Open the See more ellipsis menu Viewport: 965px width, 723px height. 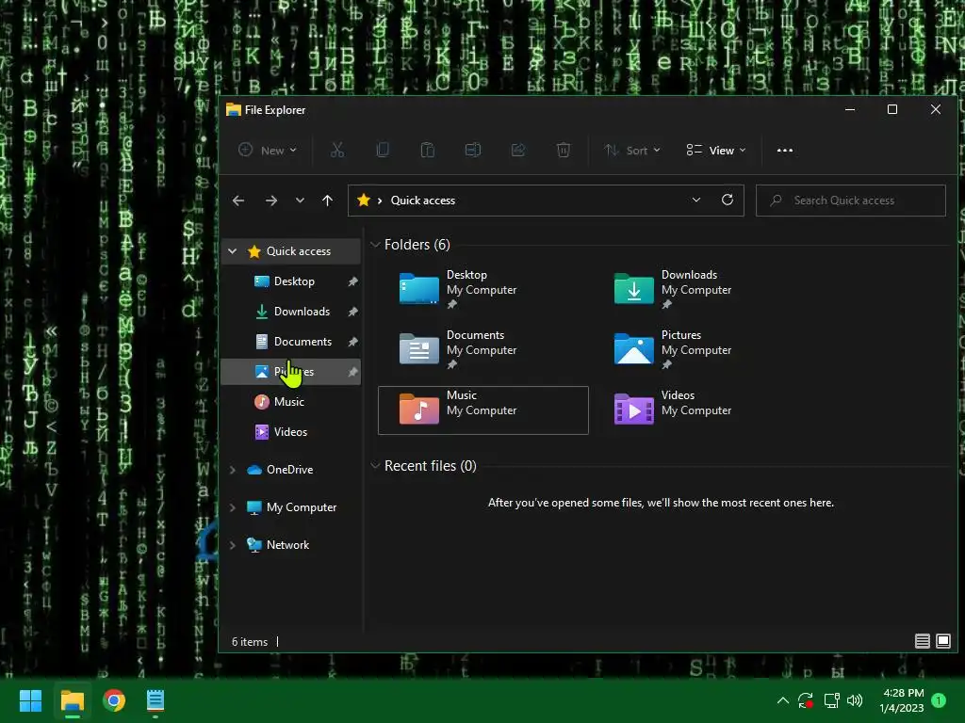click(x=785, y=150)
